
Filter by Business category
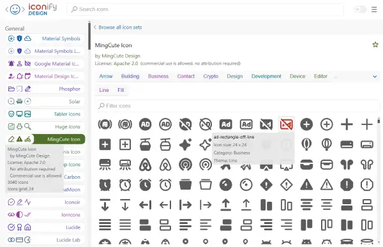158,76
